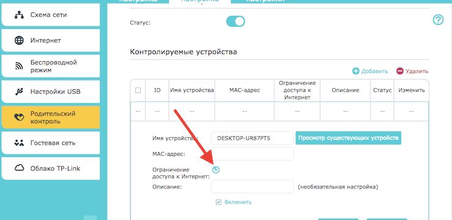Open the Схема сети sidebar section

point(51,15)
